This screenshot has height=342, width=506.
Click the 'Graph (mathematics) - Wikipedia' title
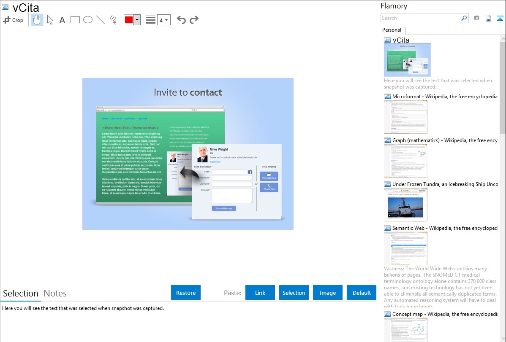[445, 140]
